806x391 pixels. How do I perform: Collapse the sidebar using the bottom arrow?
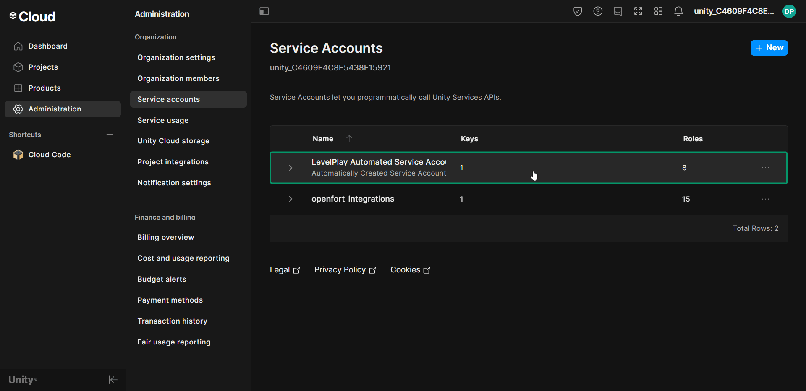pyautogui.click(x=113, y=380)
